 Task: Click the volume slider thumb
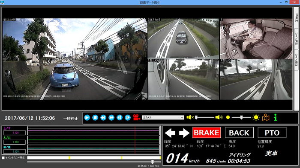tap(196, 118)
